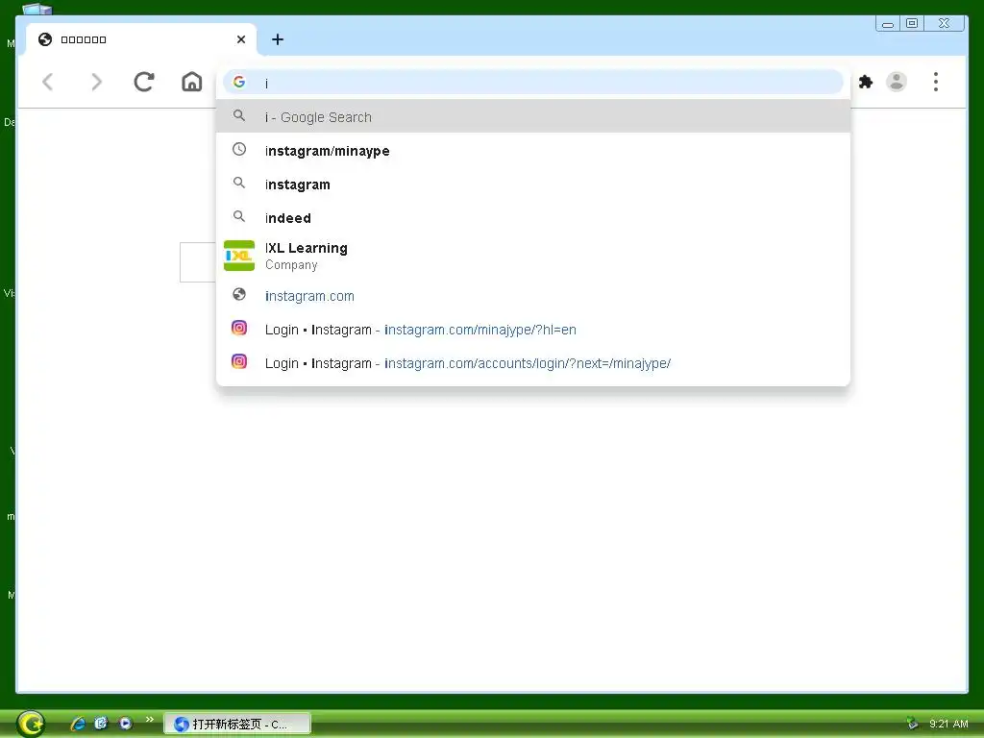Viewport: 984px width, 738px height.
Task: Click Instagram icon of hl=en entry
Action: pyautogui.click(x=239, y=328)
